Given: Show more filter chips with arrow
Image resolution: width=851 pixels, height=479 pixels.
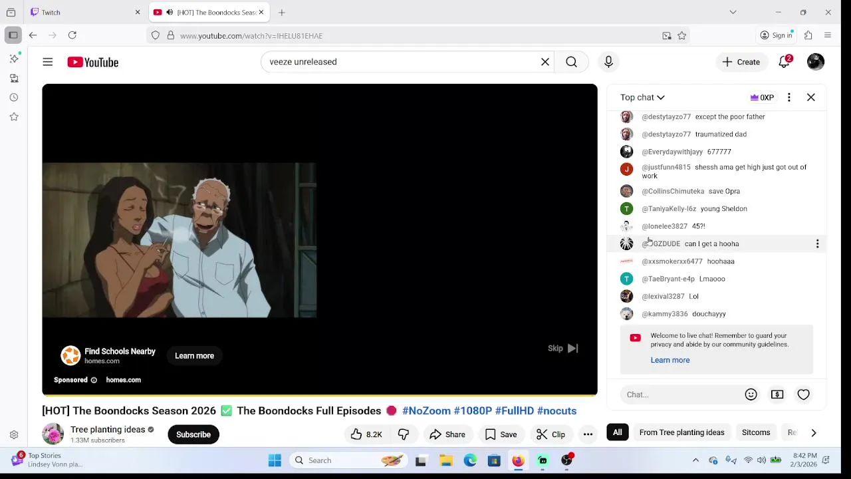Looking at the screenshot, I should pos(814,432).
